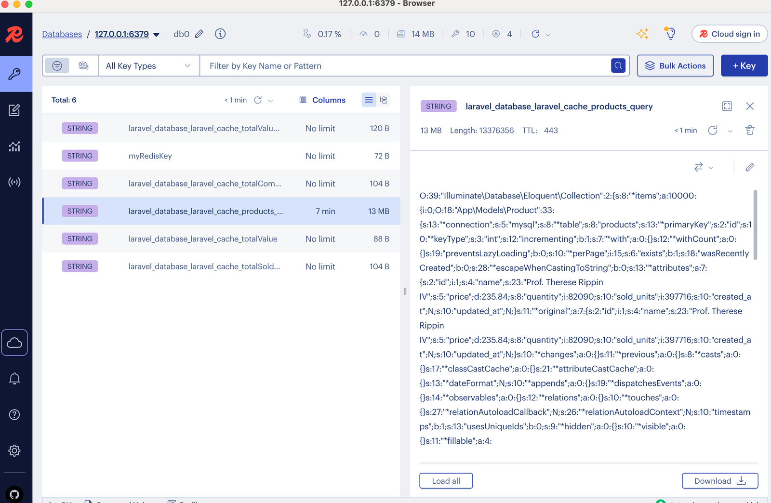Select the laravel_cache_products_... 13 MB row
This screenshot has width=771, height=503.
[221, 211]
